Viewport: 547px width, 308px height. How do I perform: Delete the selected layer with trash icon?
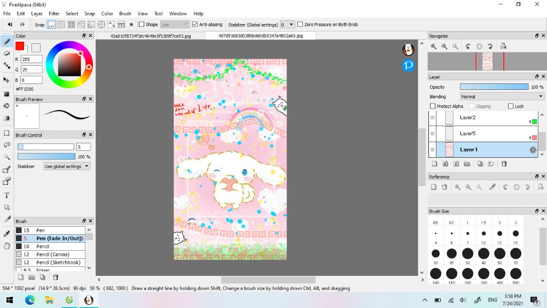[x=504, y=164]
